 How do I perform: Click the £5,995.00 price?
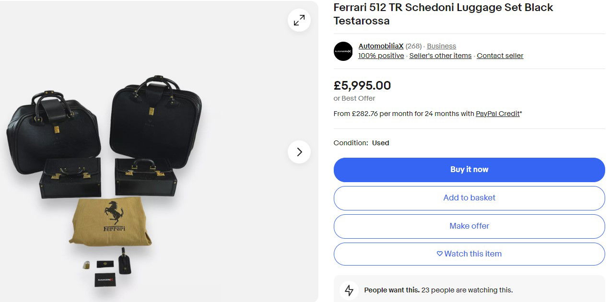coord(362,86)
